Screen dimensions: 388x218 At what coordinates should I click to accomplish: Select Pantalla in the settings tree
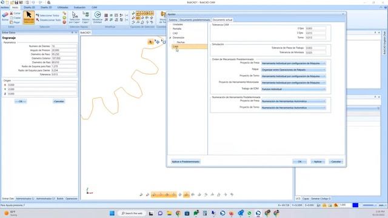(177, 29)
